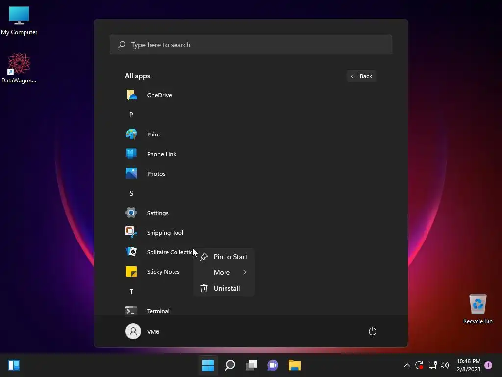Click the VM6 account name
This screenshot has width=502, height=377.
153,332
